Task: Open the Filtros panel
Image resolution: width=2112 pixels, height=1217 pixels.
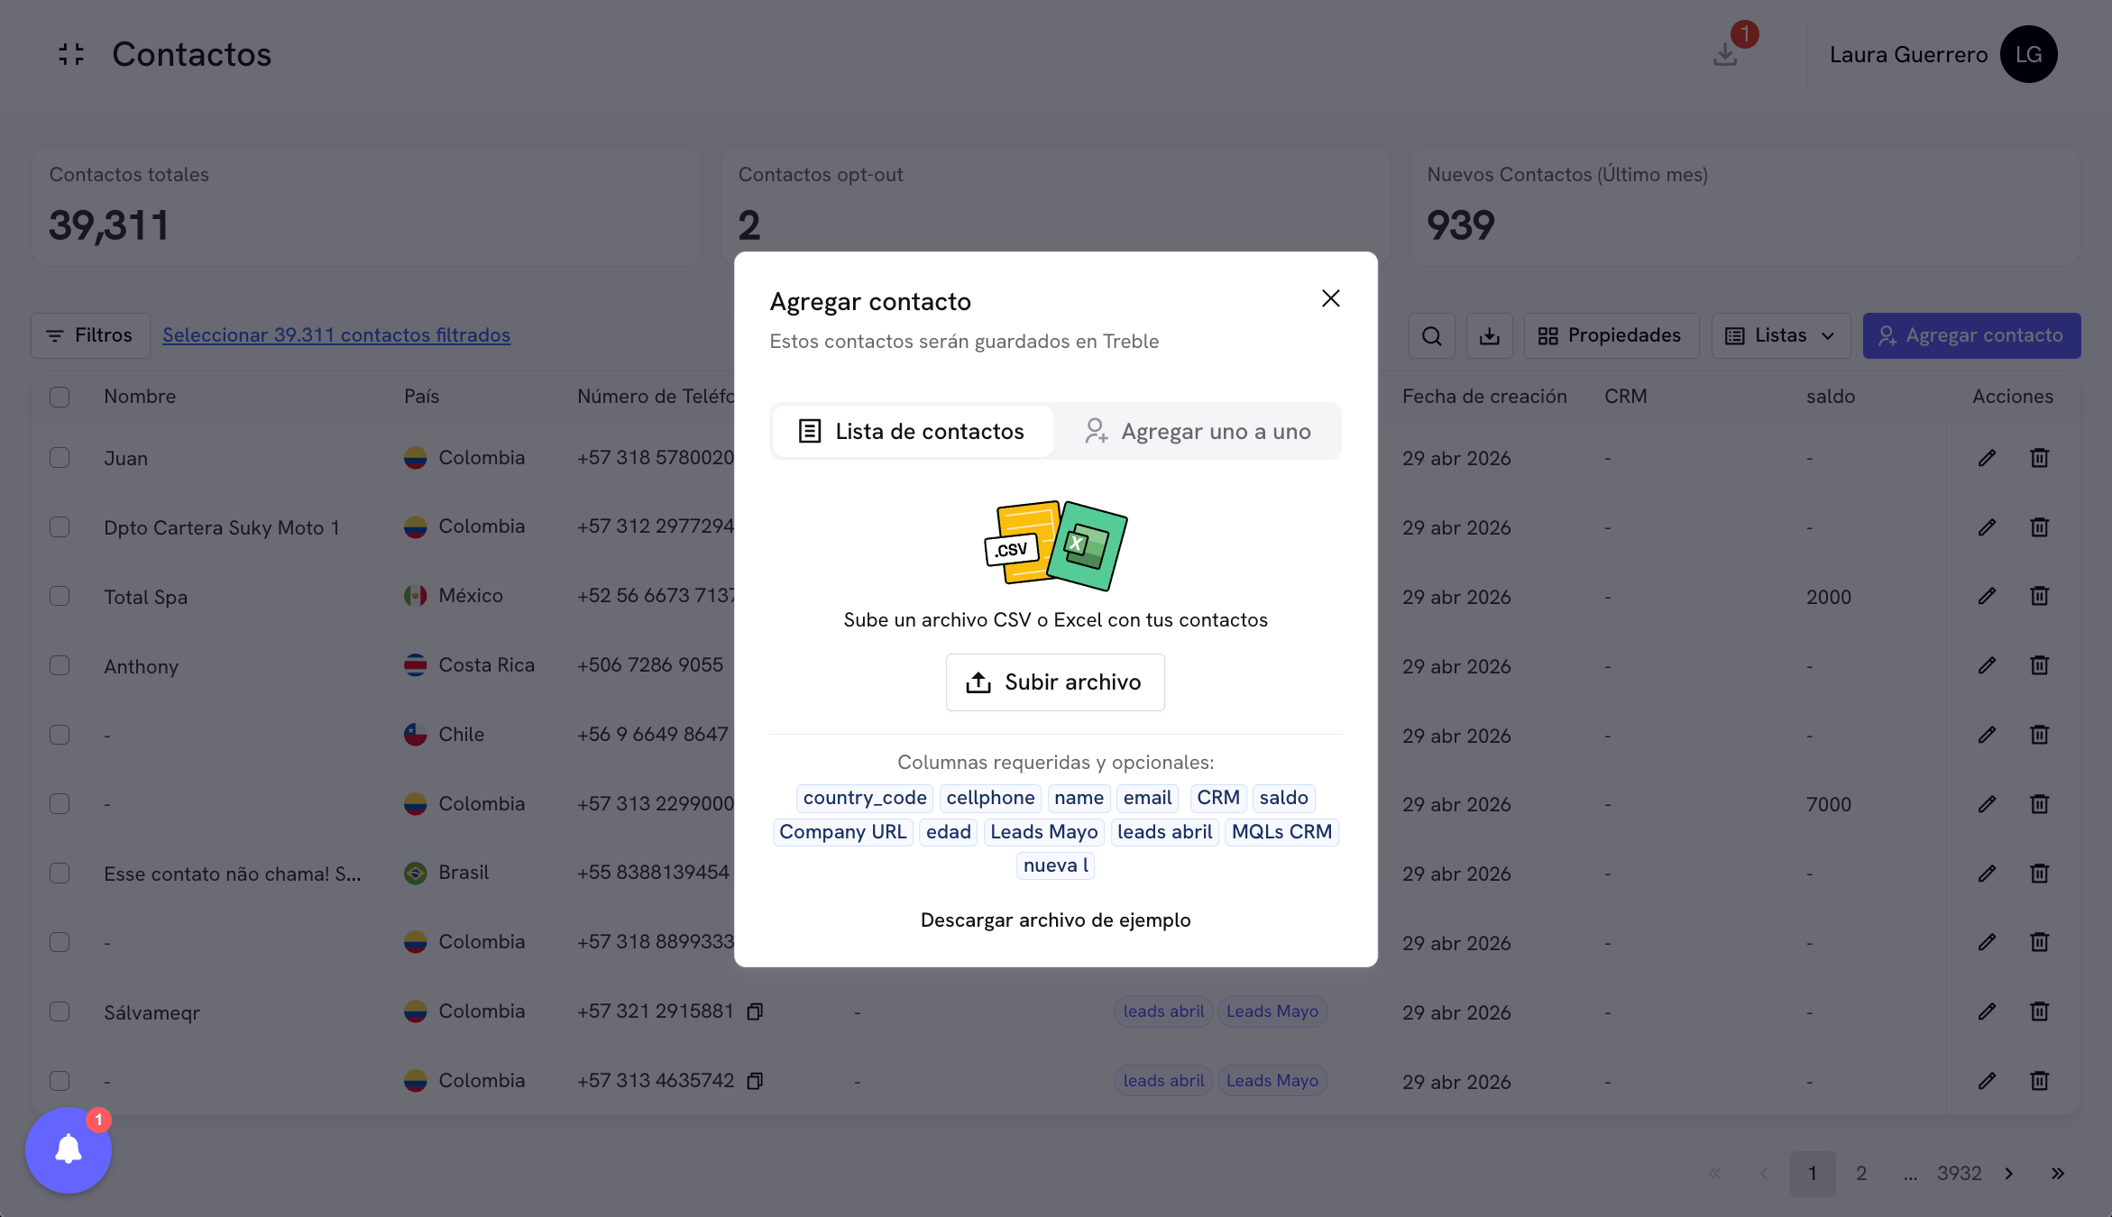Action: pos(90,336)
